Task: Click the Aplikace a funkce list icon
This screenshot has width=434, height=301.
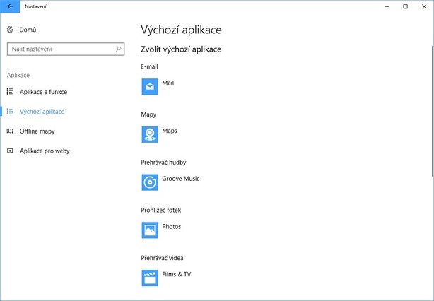Action: (x=10, y=92)
